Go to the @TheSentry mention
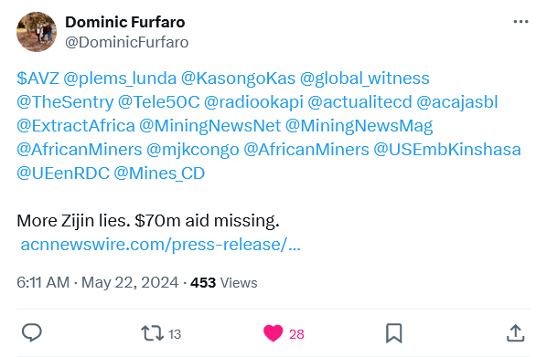The image size is (547, 357). 65,102
